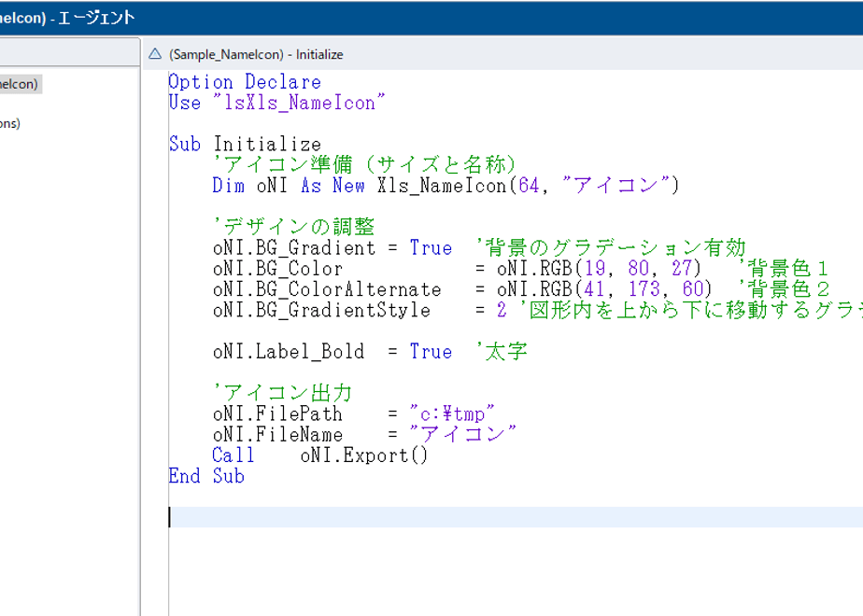Click the 'Sub Initialize' line
The height and width of the screenshot is (616, 863).
(245, 144)
